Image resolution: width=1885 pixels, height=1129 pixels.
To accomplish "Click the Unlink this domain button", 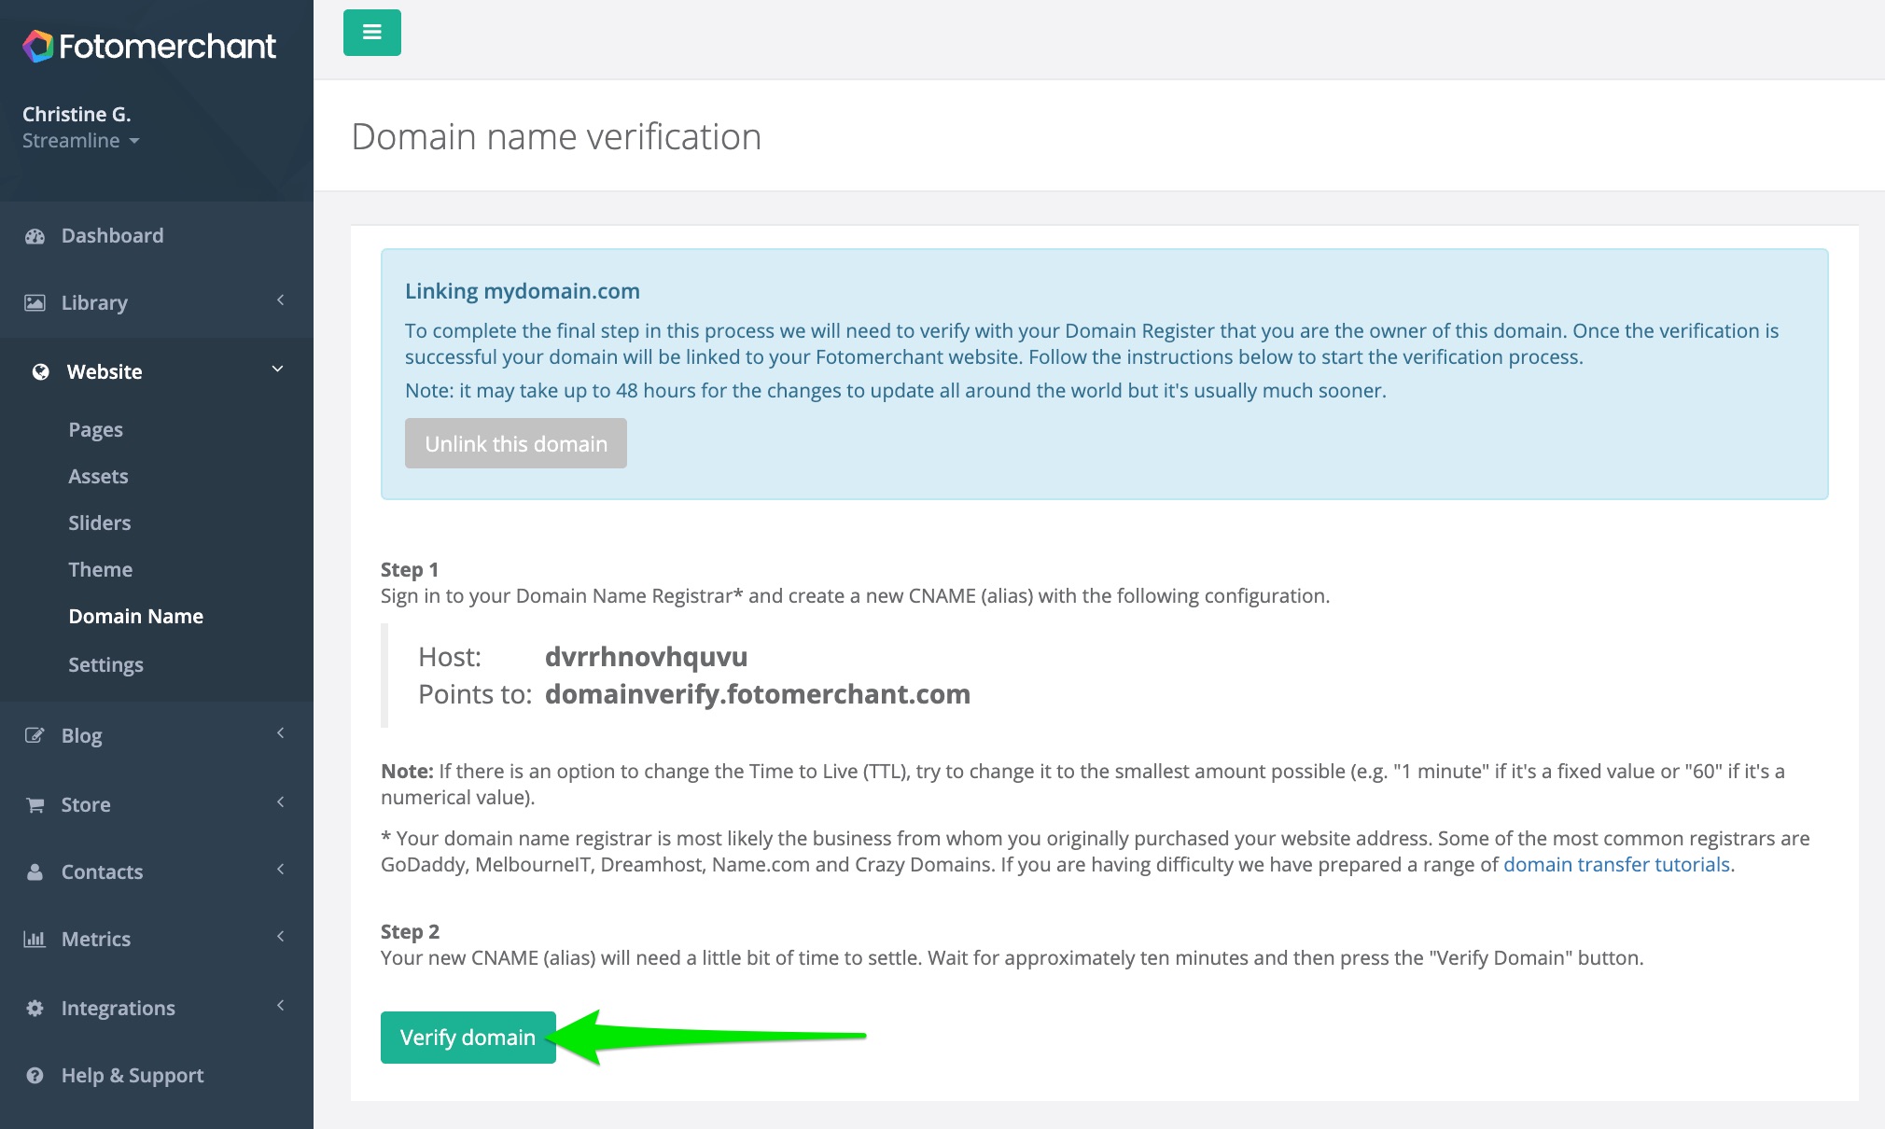I will pos(515,444).
